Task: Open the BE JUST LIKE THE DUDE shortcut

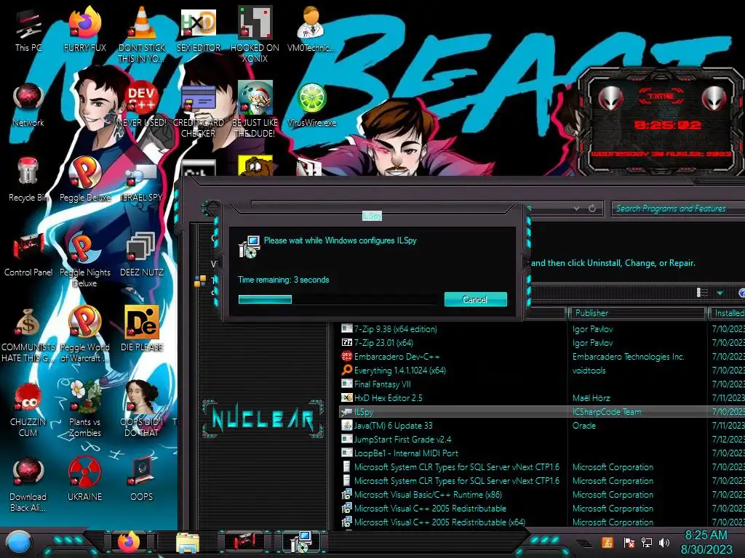Action: coord(255,110)
